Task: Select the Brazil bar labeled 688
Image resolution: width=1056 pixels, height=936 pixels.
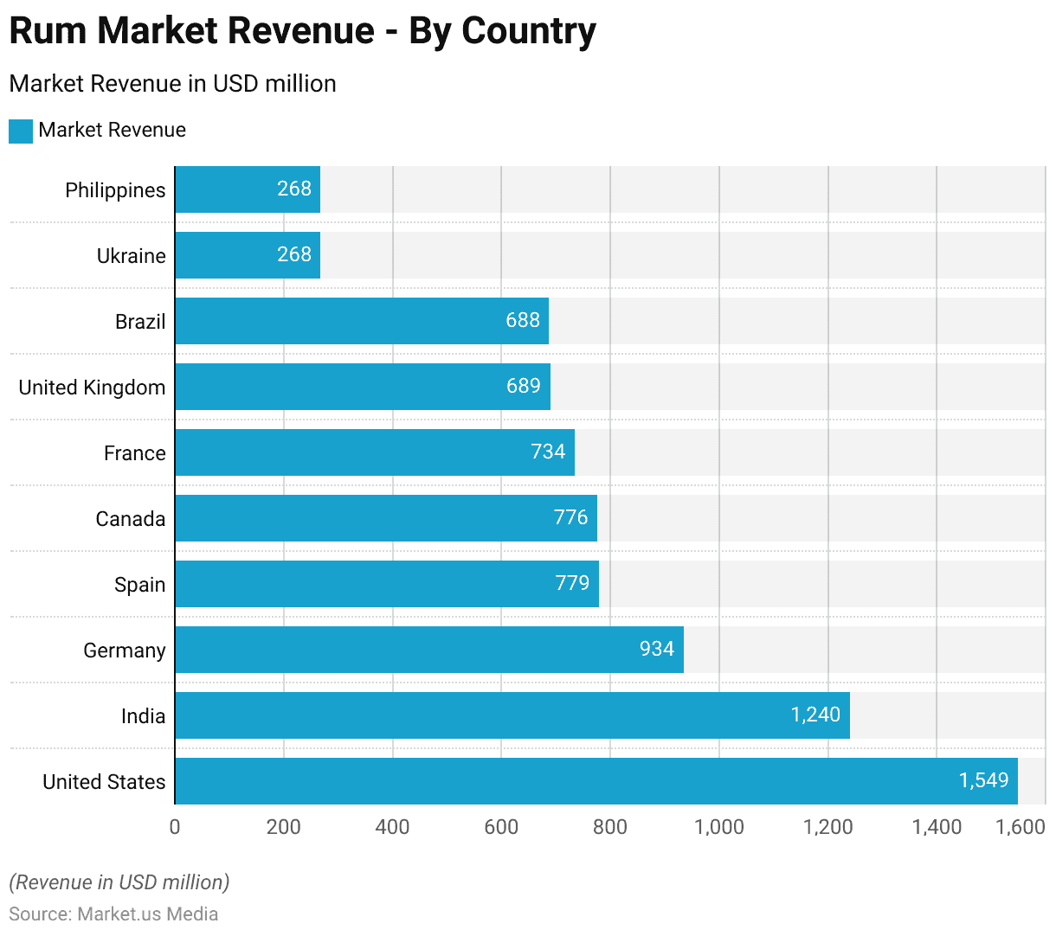Action: pos(362,321)
